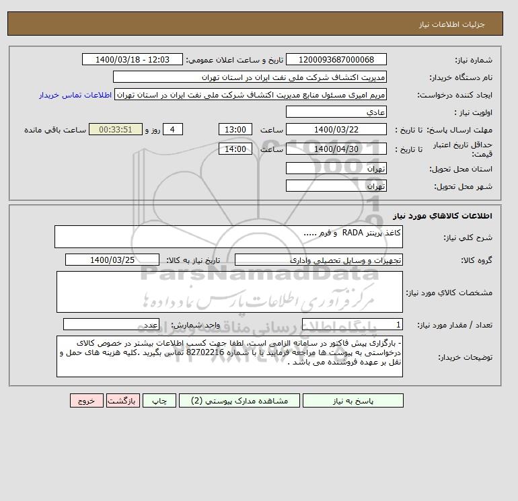Click the buyer notes text area

(x=229, y=356)
